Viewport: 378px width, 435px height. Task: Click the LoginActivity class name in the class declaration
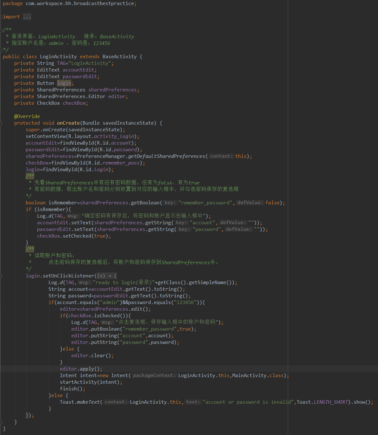58,57
